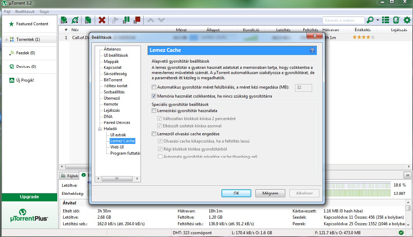Open the Súgó menu
The width and height of the screenshot is (413, 237).
44,11
